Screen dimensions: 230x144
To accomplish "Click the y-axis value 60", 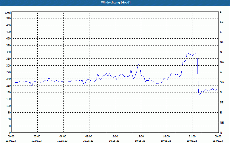I will (x=9, y=119).
